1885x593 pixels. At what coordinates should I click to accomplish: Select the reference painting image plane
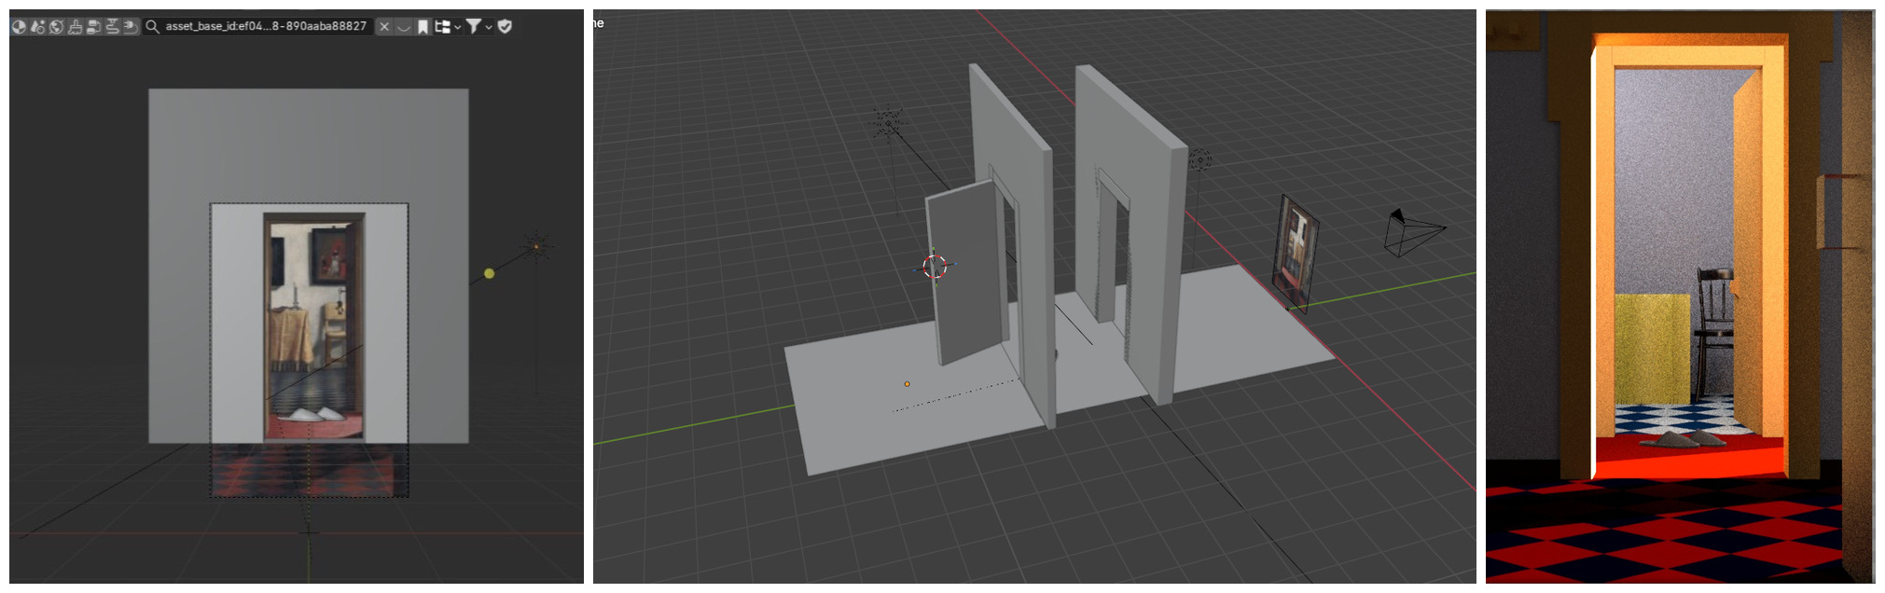point(1298,253)
